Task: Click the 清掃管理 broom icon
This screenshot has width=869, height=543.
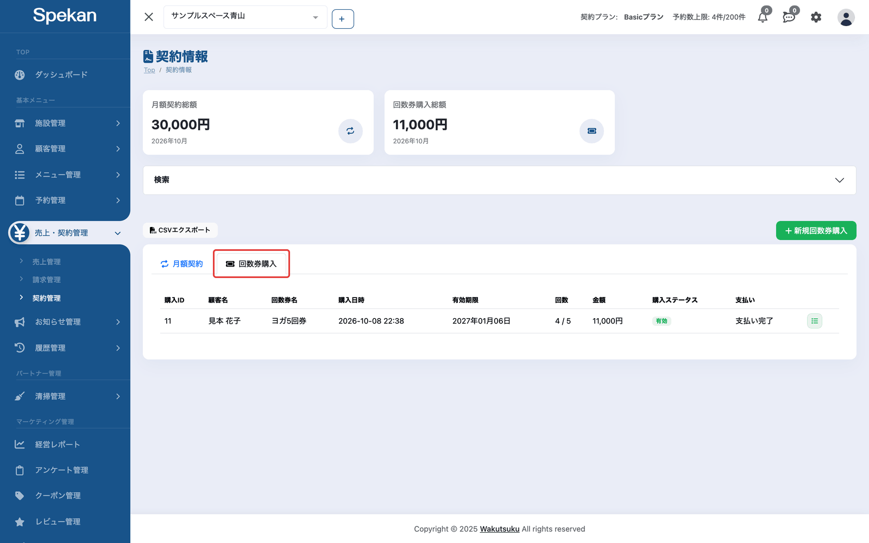Action: tap(20, 396)
